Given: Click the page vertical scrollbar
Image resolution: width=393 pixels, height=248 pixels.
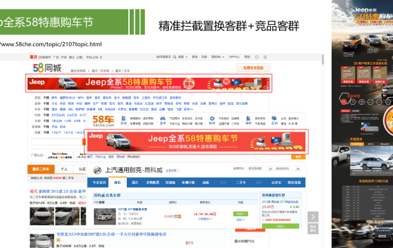Looking at the screenshot, I should point(323,60).
